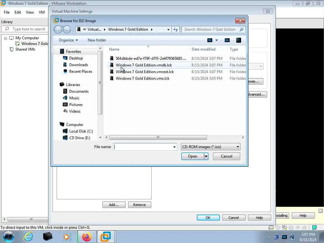The width and height of the screenshot is (324, 243).
Task: Open the Edit menu in VMware
Action: 18,12
